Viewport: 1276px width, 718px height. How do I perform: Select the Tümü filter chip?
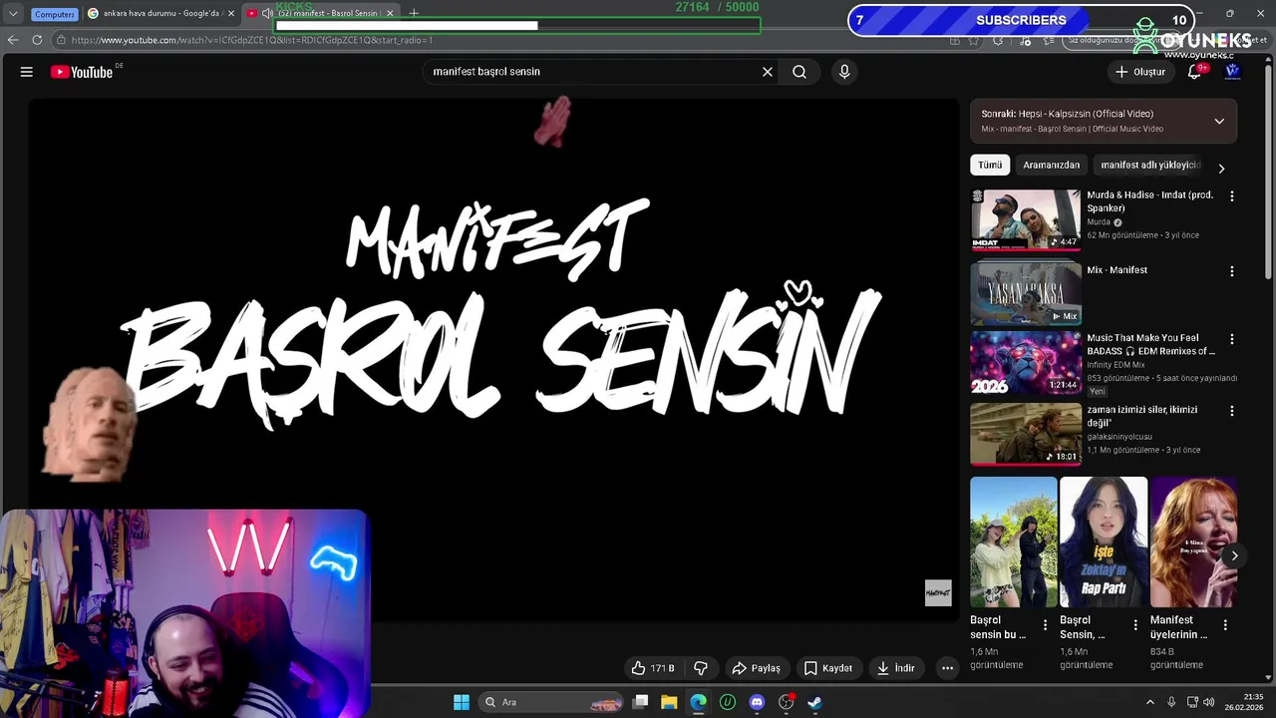coord(990,166)
